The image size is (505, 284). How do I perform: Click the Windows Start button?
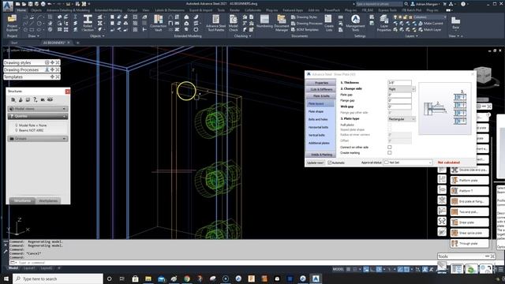click(x=6, y=278)
